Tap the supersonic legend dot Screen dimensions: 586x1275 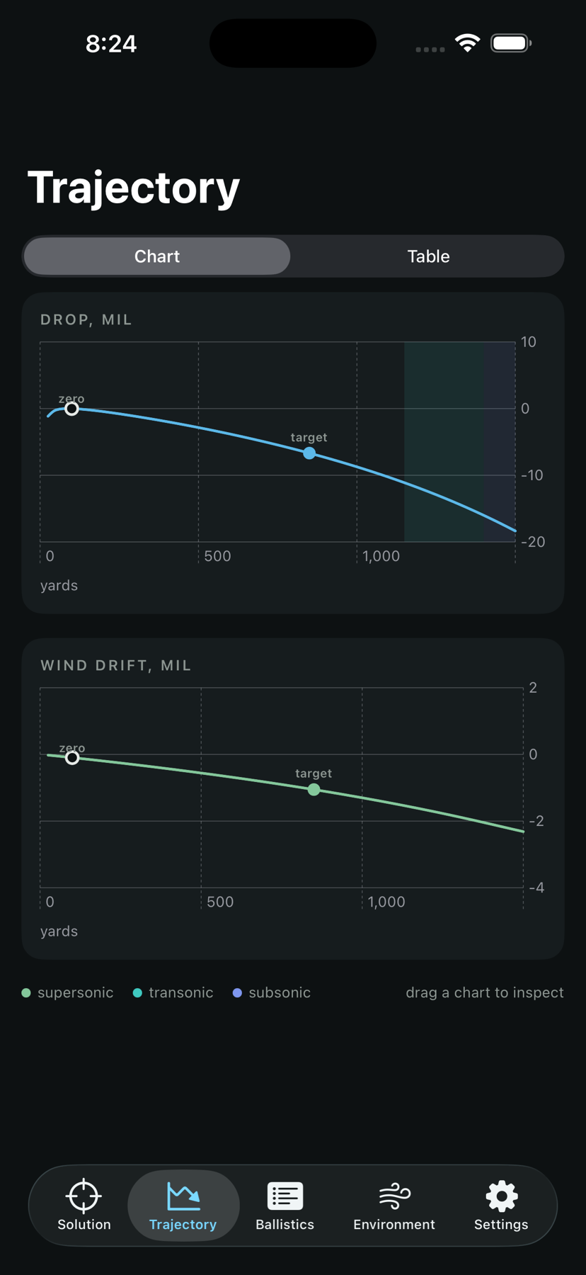click(x=26, y=993)
